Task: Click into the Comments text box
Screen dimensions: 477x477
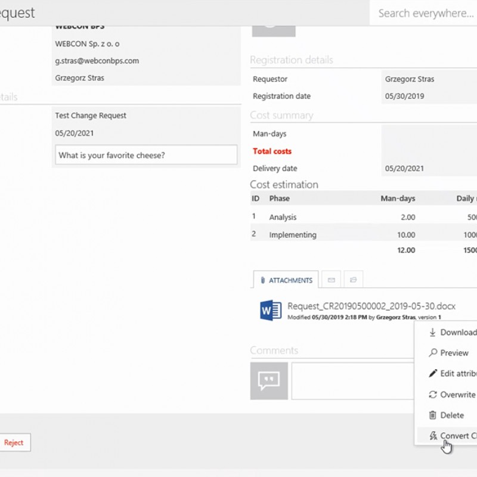Action: [x=353, y=380]
